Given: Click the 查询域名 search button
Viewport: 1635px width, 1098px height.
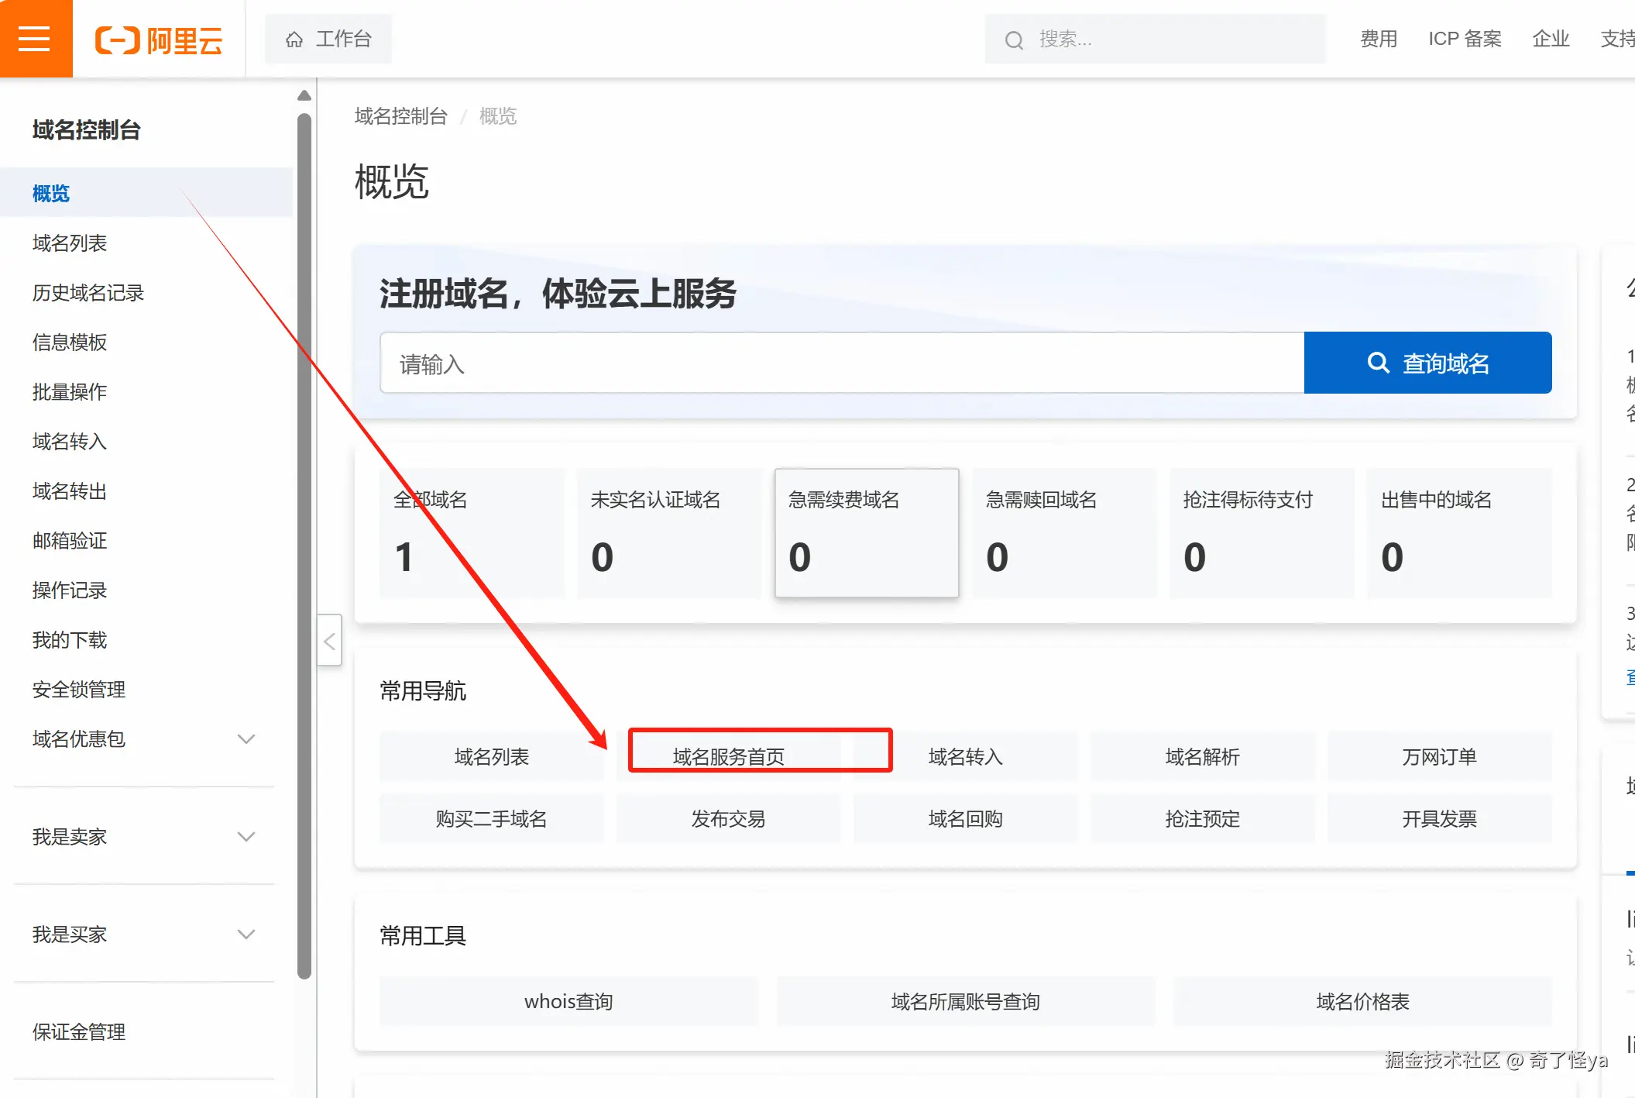Looking at the screenshot, I should [1427, 363].
